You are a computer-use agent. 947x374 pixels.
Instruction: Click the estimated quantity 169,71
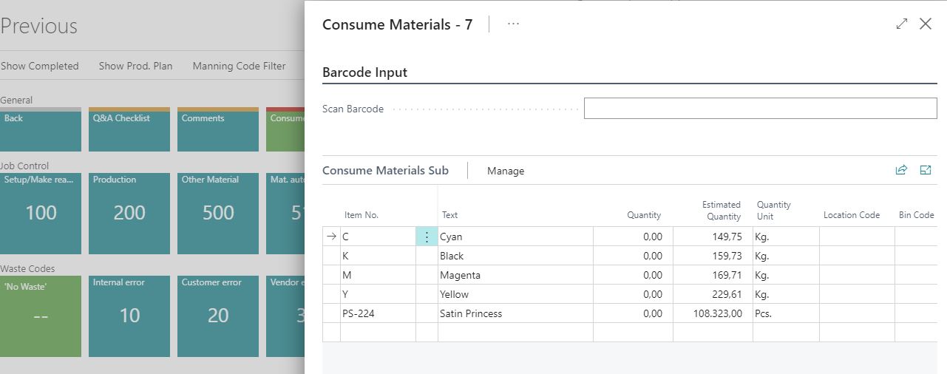pos(713,275)
